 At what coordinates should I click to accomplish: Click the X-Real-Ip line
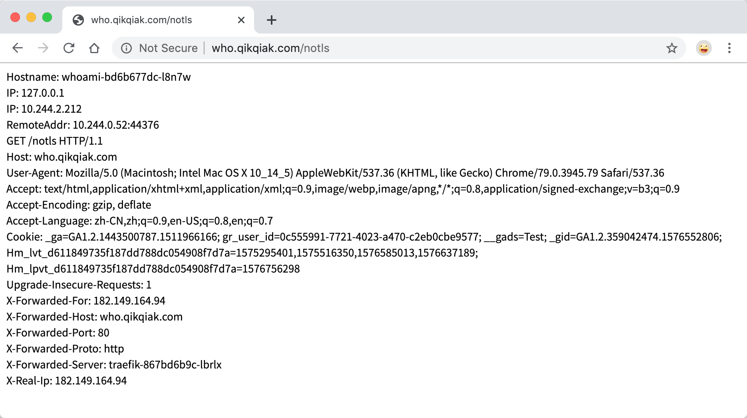[67, 380]
